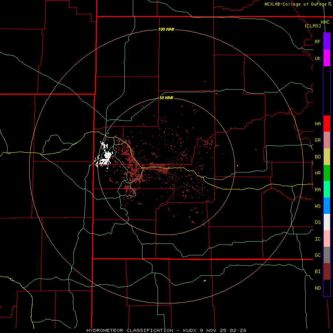Click the HR green legend swatch
This screenshot has height=333, width=333.
[x=327, y=173]
